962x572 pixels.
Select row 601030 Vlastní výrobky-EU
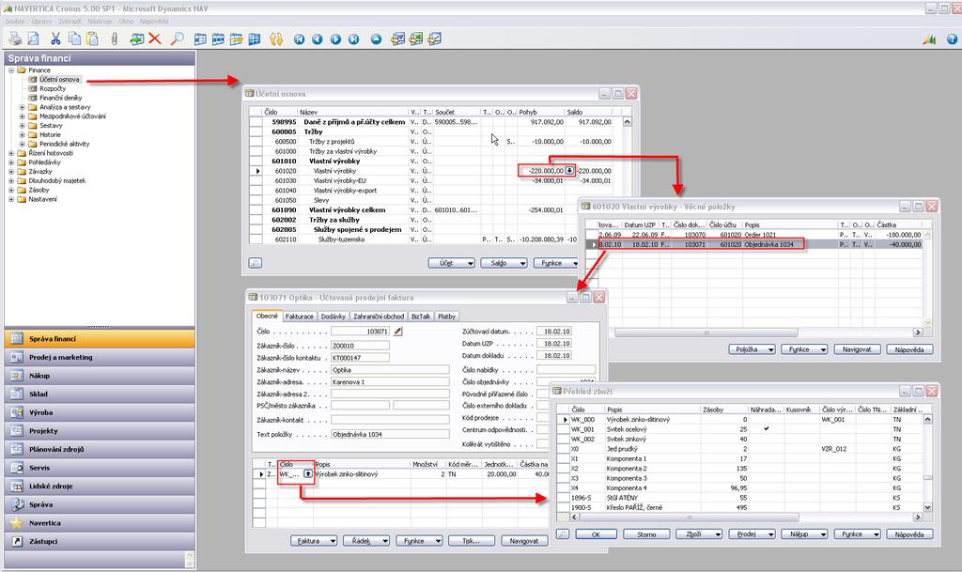click(x=440, y=180)
